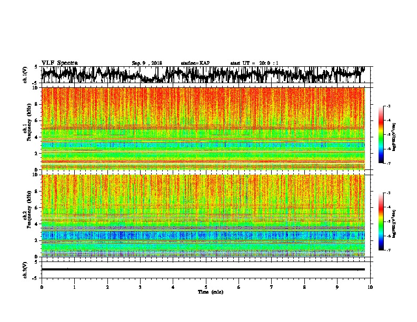This screenshot has width=417, height=322.
Task: Click the flat ch.3 voltage trace line
Action: pos(203,269)
